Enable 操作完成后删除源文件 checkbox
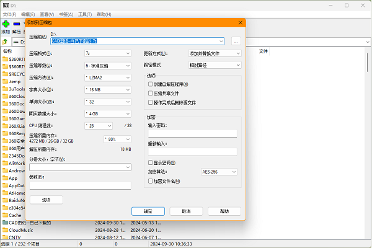 click(x=151, y=102)
